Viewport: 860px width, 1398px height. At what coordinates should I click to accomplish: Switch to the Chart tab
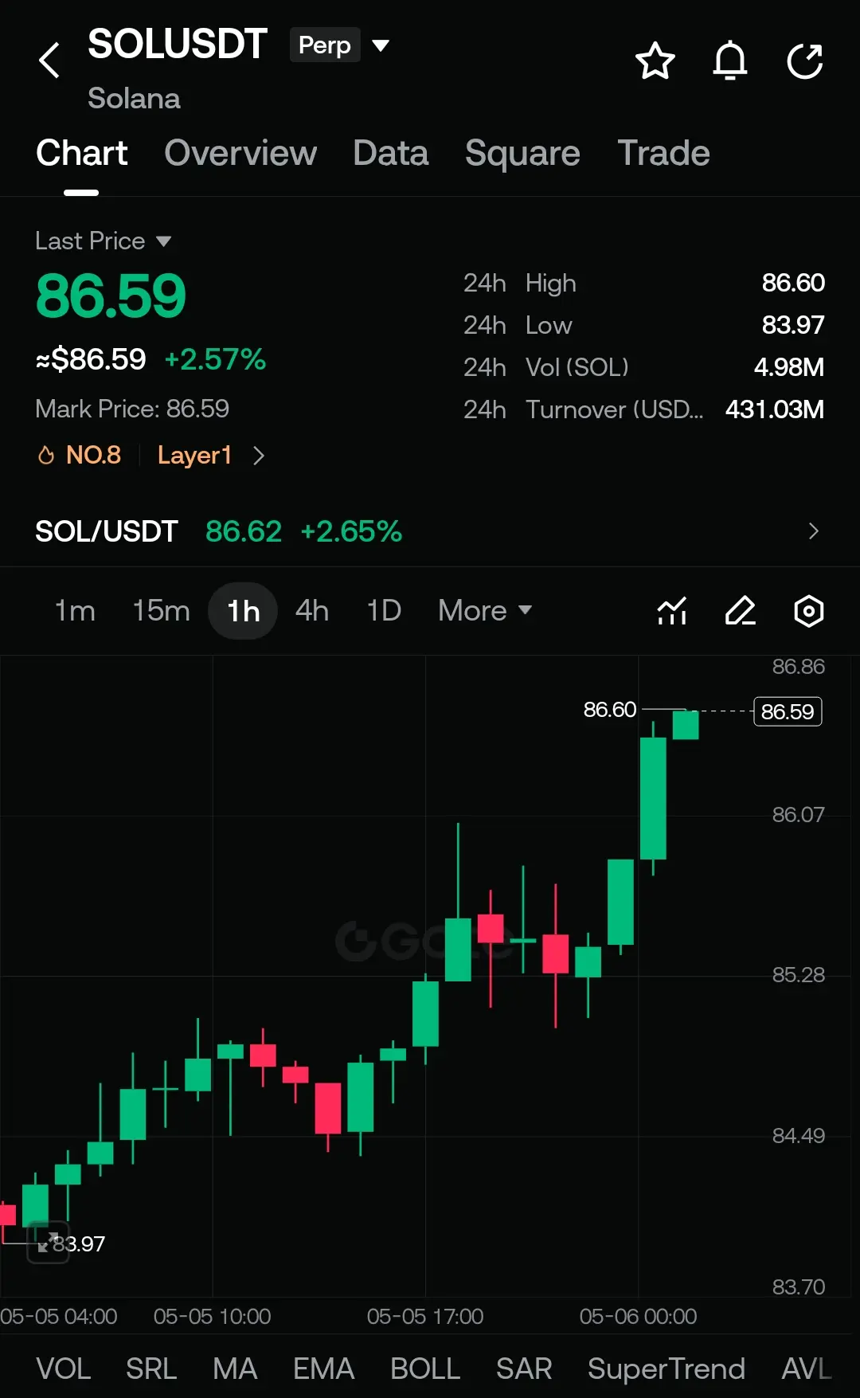click(x=81, y=153)
